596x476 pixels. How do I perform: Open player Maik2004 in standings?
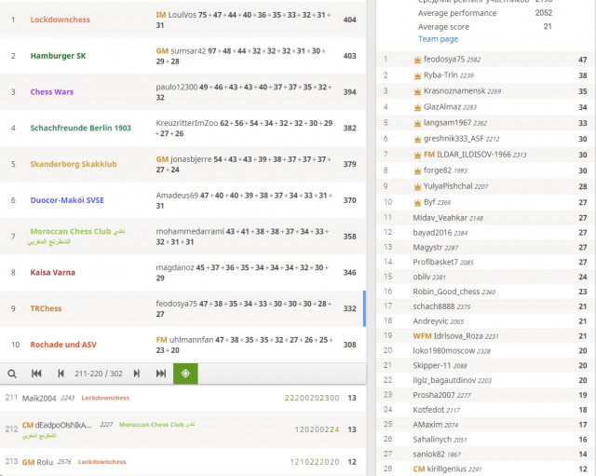[x=39, y=398]
